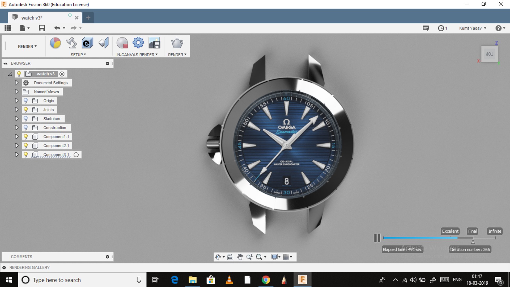
Task: Open the RENDER panel menu
Action: (x=177, y=55)
